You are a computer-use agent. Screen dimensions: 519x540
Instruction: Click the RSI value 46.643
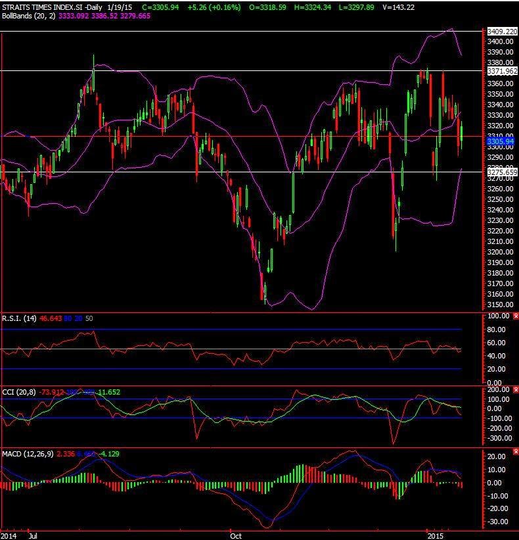[x=51, y=318]
